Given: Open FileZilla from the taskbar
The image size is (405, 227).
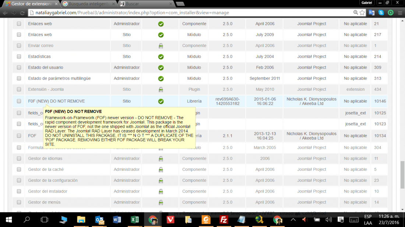Looking at the screenshot, I should tap(223, 220).
